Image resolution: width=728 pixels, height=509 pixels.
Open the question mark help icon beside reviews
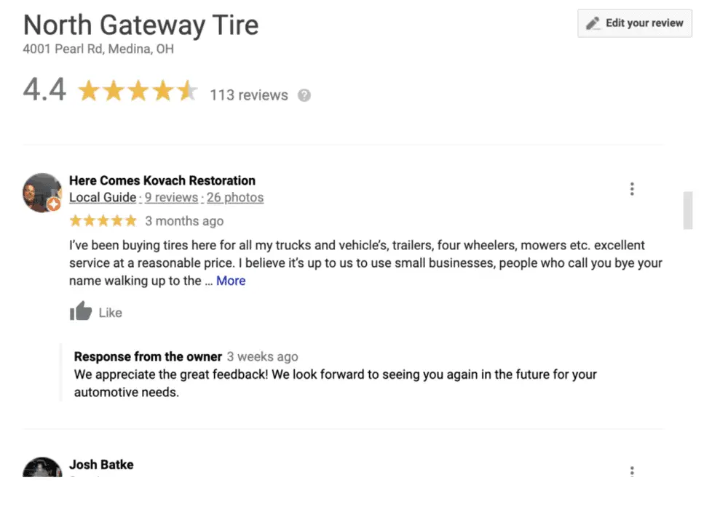pyautogui.click(x=304, y=95)
